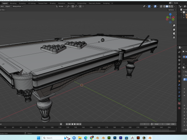Switch to rendered viewport shading

172,6
